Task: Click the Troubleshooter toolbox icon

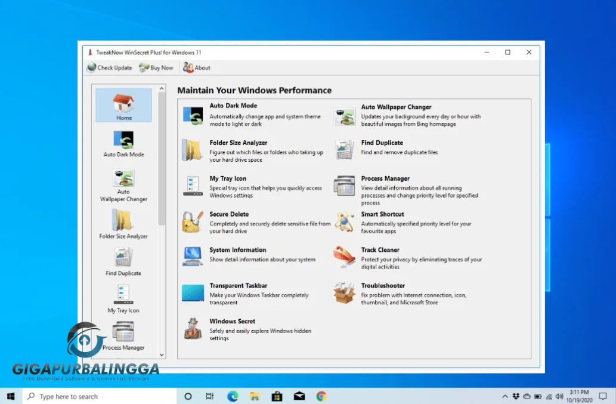Action: [x=344, y=293]
